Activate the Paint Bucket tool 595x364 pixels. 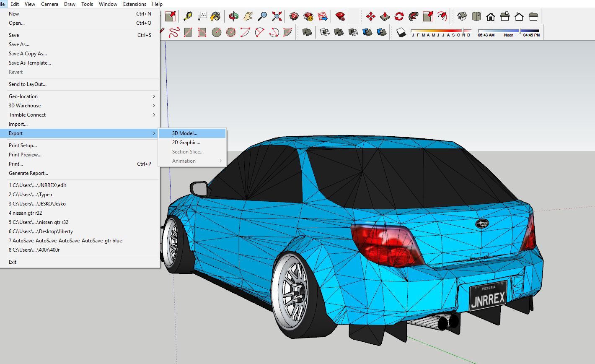217,17
